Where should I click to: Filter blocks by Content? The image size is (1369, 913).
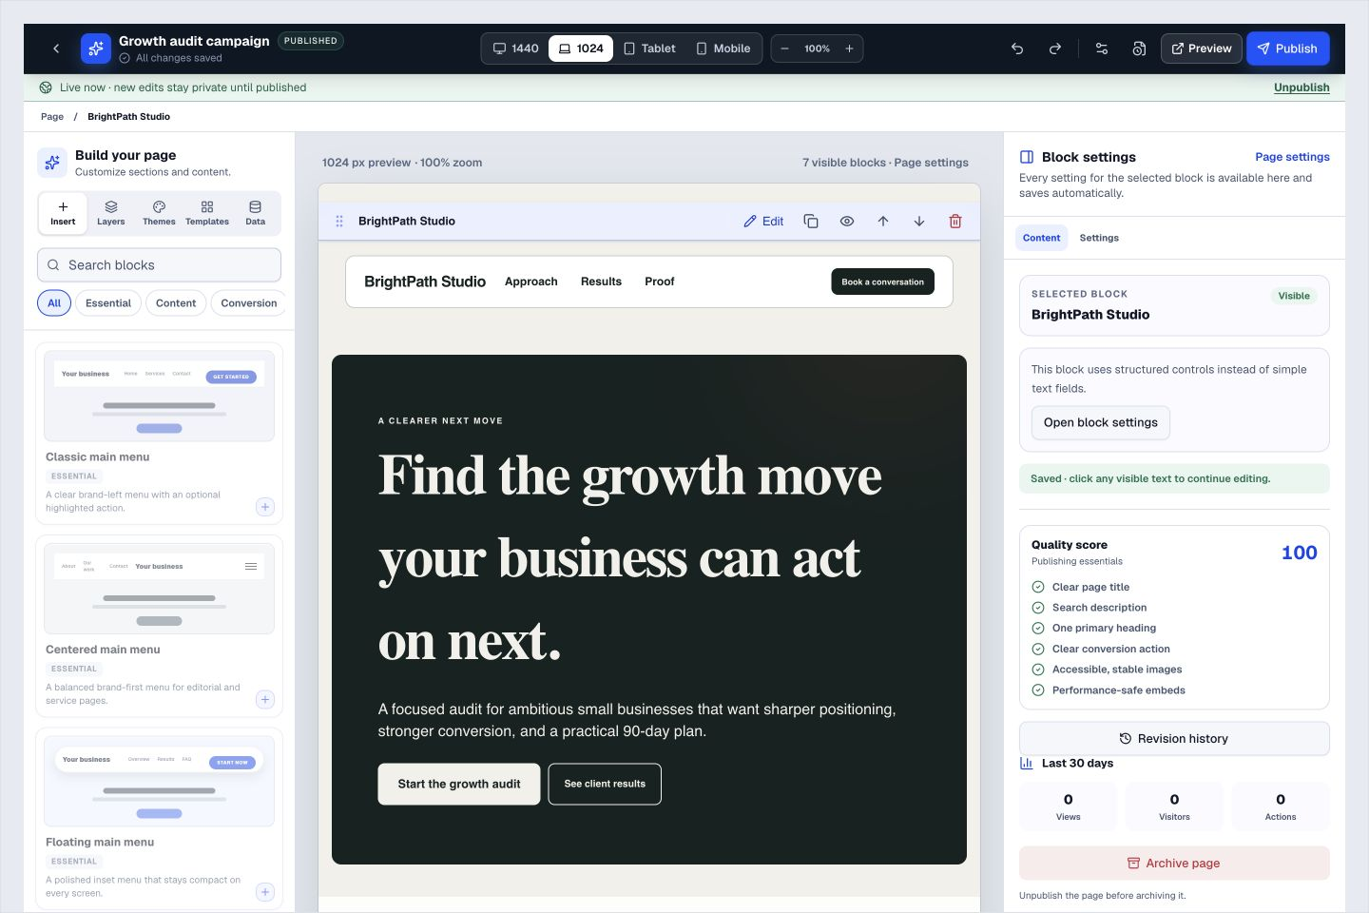pos(176,303)
